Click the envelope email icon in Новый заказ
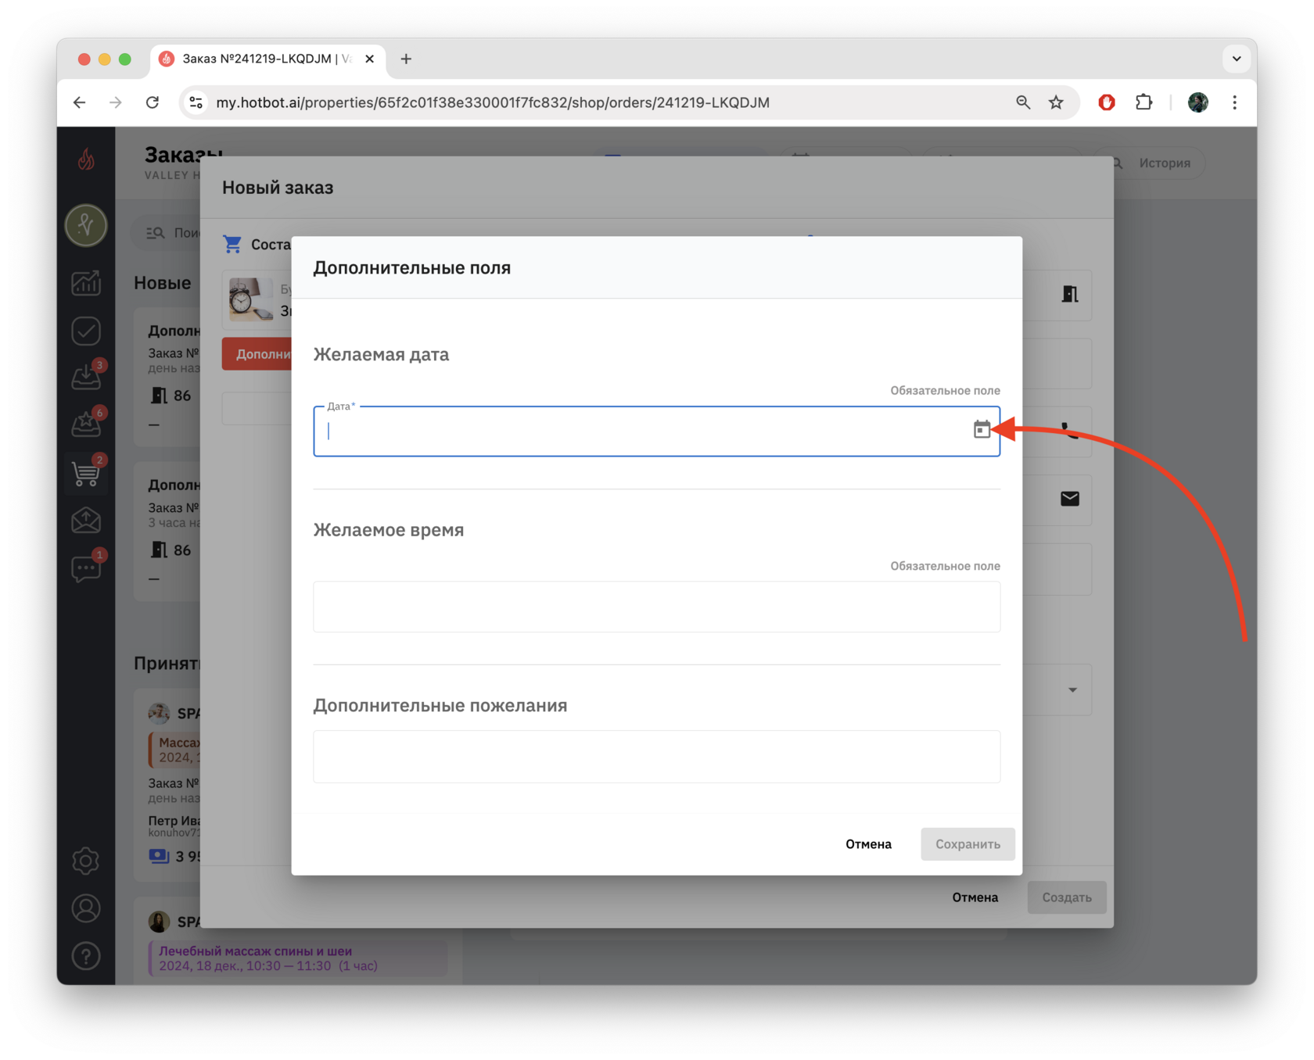 pos(1070,499)
